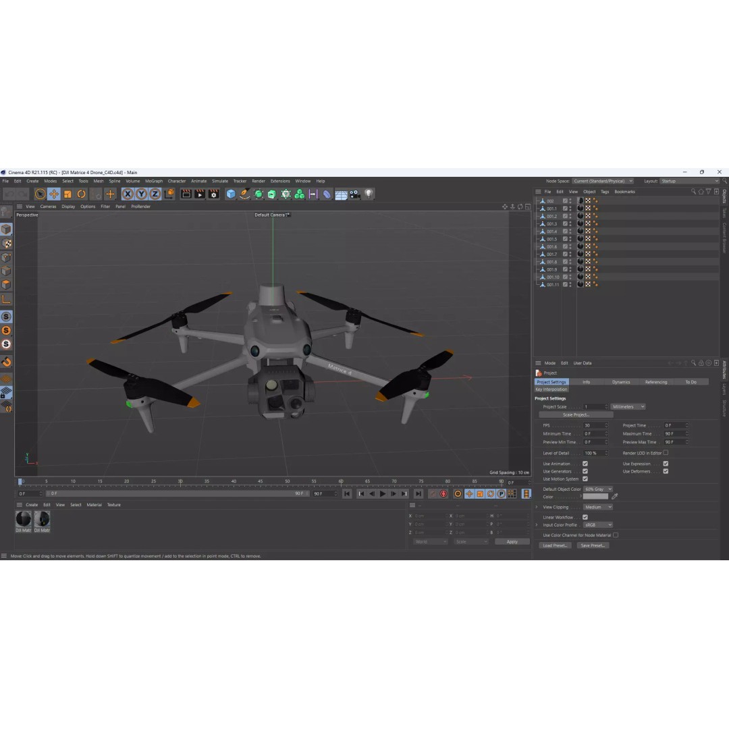729x729 pixels.
Task: Uncheck Use Animation checkbox
Action: [585, 464]
